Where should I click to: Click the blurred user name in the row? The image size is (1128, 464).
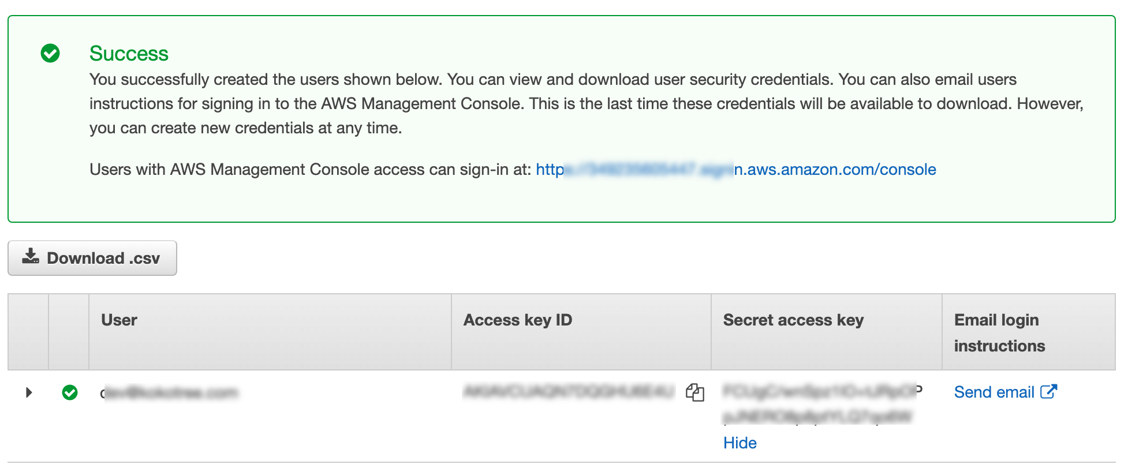(169, 393)
